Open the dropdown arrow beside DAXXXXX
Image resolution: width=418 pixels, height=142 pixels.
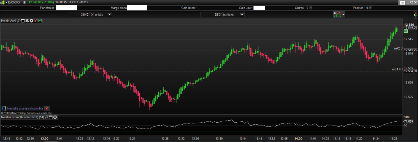pyautogui.click(x=6, y=3)
